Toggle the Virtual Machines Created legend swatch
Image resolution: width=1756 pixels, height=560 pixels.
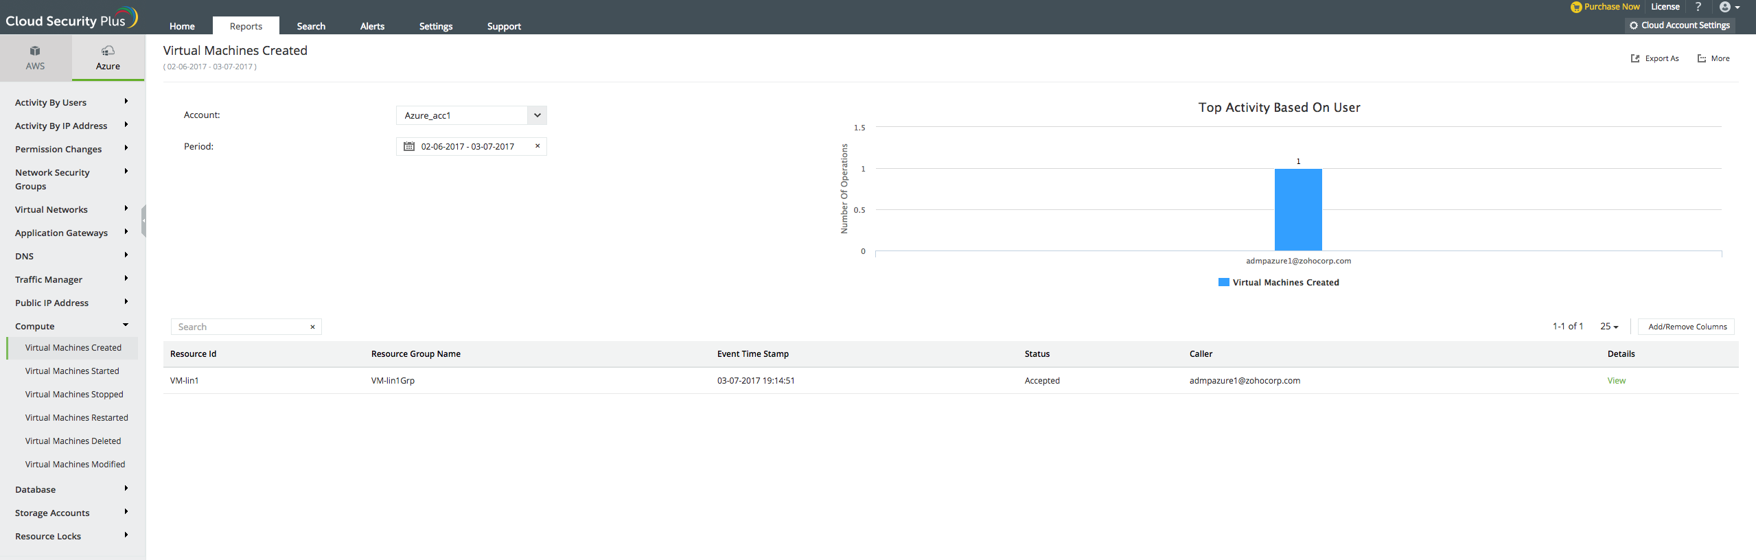(1223, 283)
